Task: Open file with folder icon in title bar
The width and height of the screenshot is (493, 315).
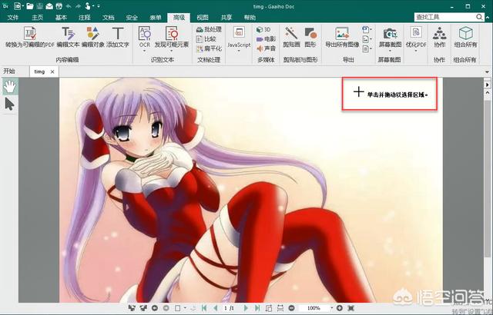Action: tap(30, 6)
